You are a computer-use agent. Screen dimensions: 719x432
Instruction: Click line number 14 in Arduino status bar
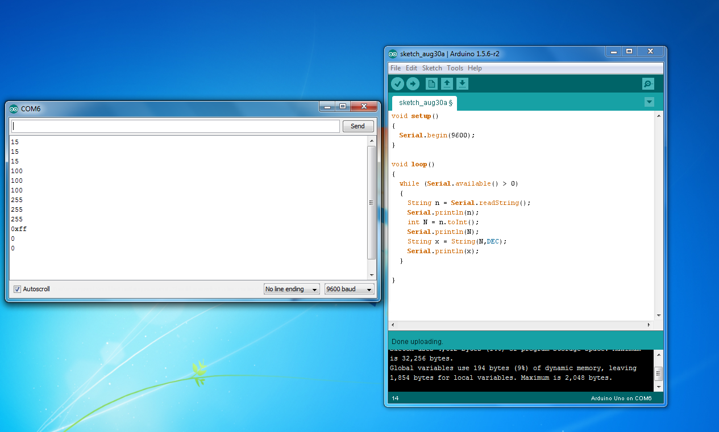tap(395, 399)
